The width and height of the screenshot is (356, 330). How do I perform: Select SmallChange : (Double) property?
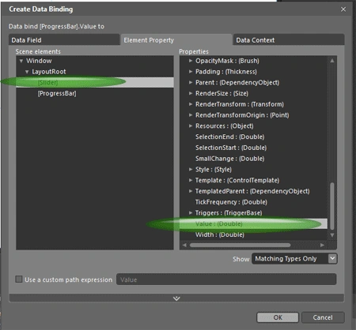229,159
